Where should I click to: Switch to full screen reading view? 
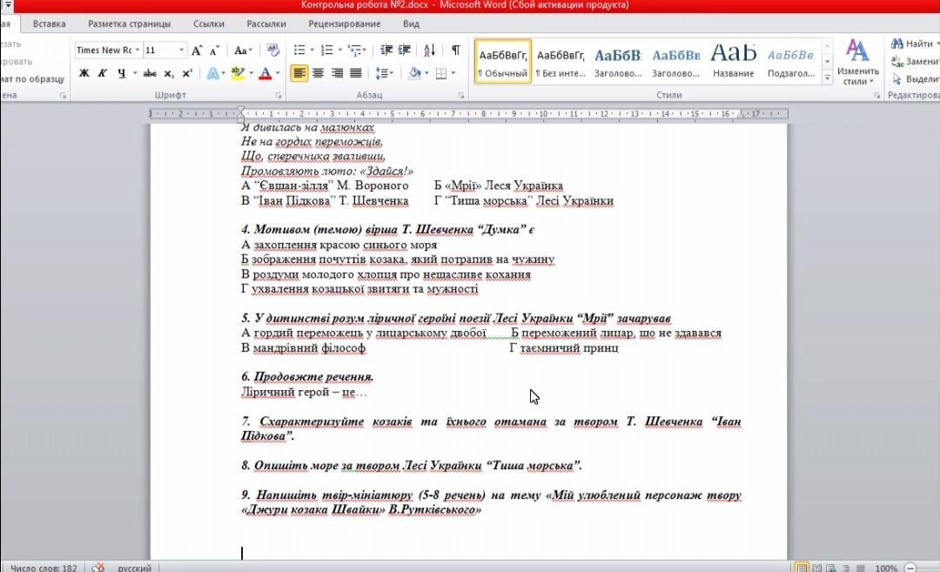click(x=816, y=567)
